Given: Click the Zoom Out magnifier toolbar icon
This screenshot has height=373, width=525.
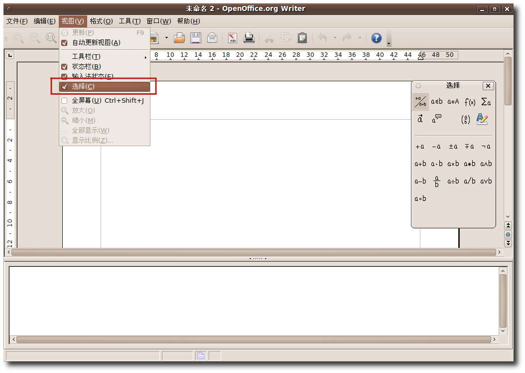Looking at the screenshot, I should 35,38.
